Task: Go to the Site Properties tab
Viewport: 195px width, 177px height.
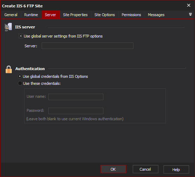Action: [x=75, y=15]
